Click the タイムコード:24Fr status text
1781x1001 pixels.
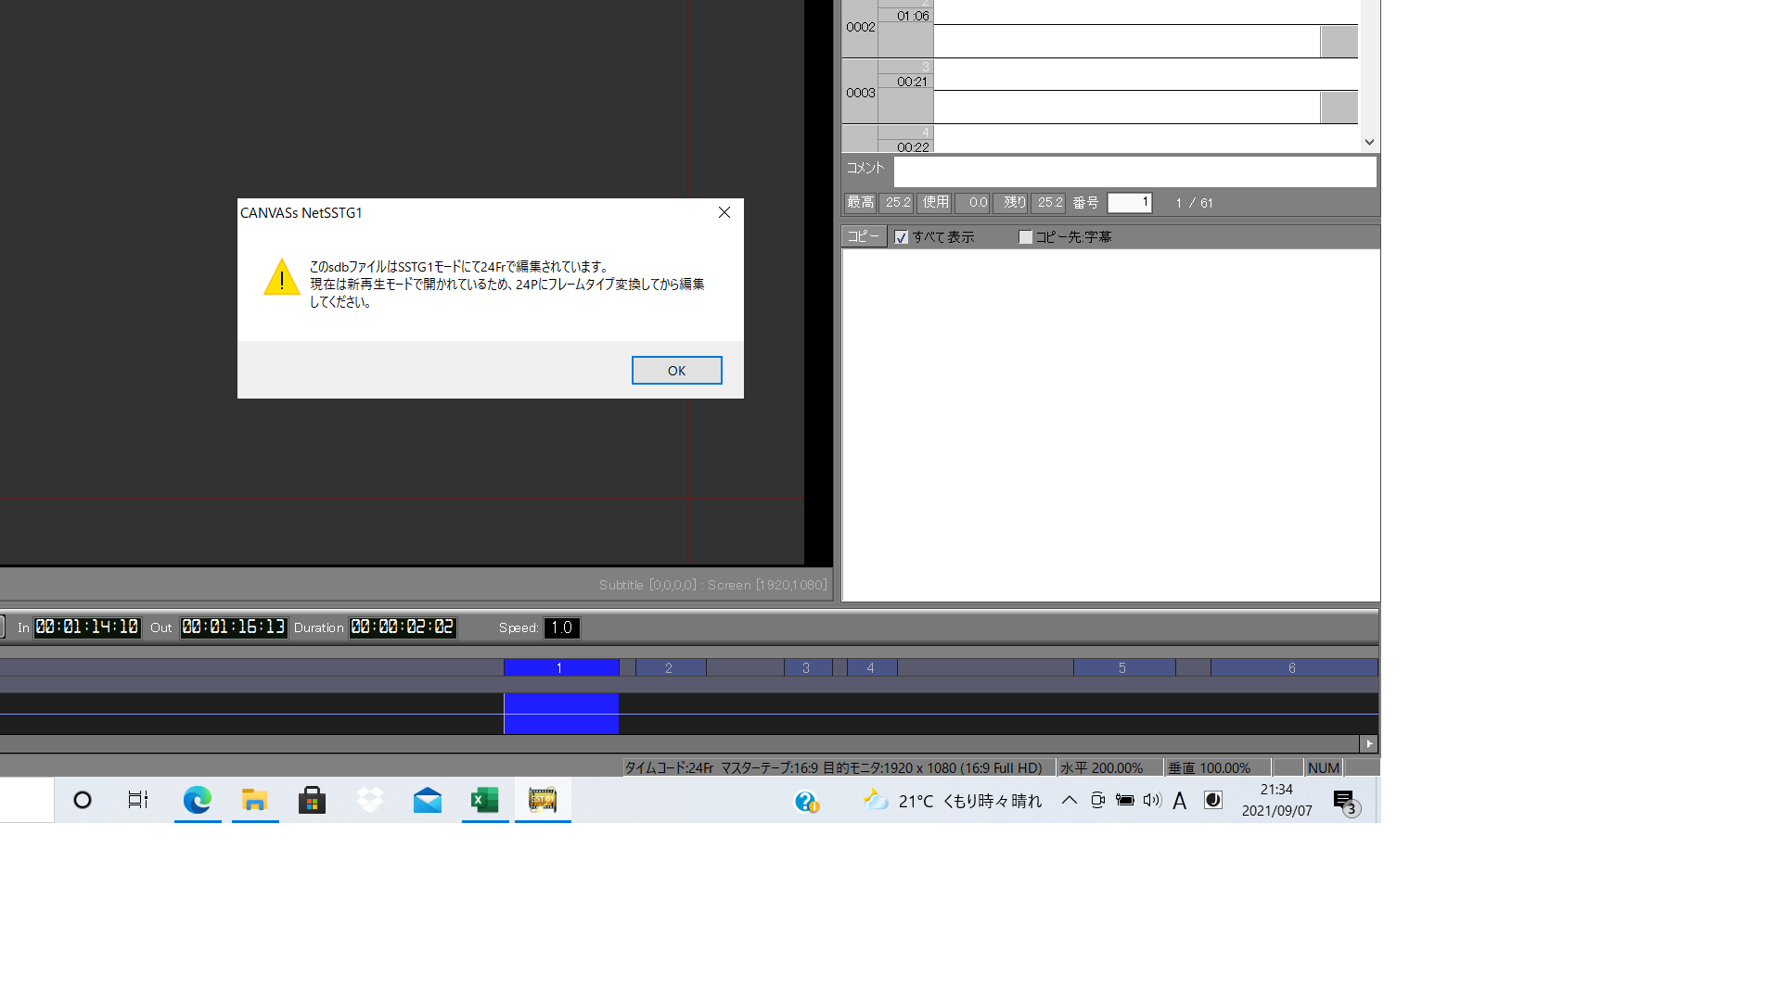coord(669,768)
